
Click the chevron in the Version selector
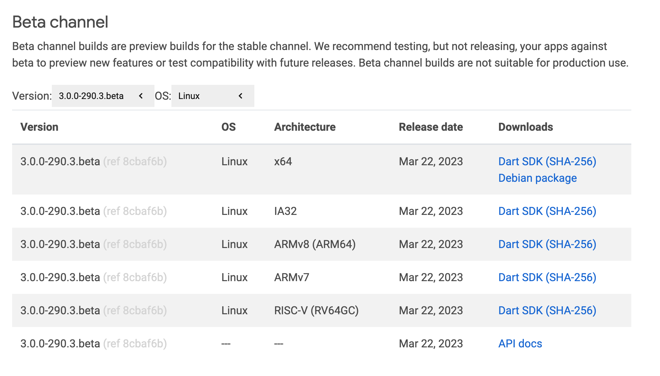point(141,96)
